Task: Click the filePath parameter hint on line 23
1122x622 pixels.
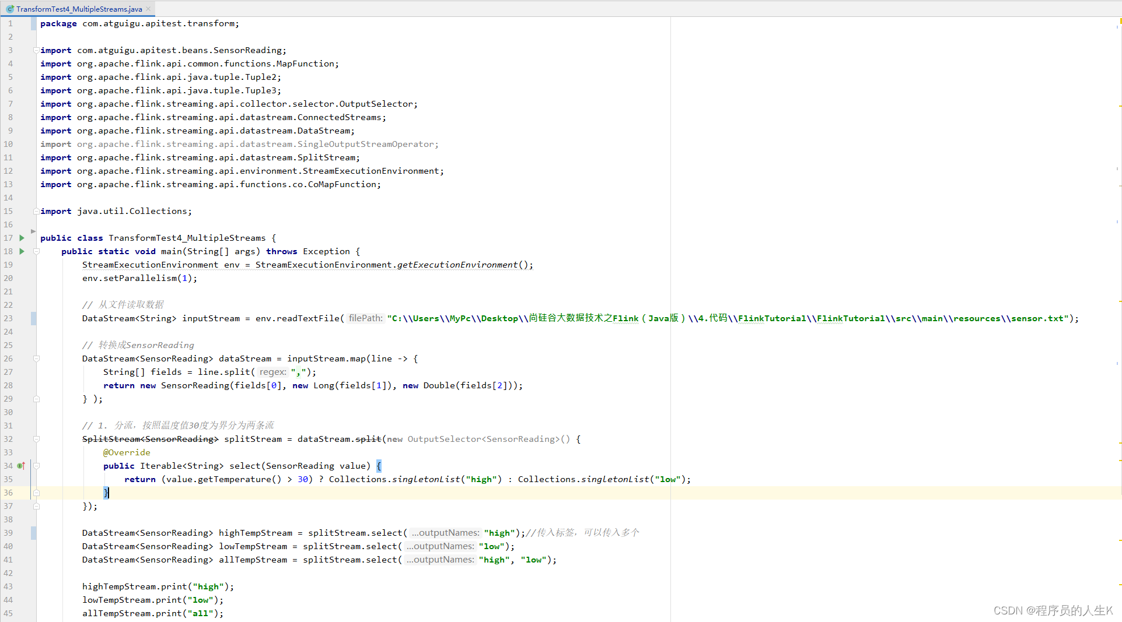Action: pos(365,318)
